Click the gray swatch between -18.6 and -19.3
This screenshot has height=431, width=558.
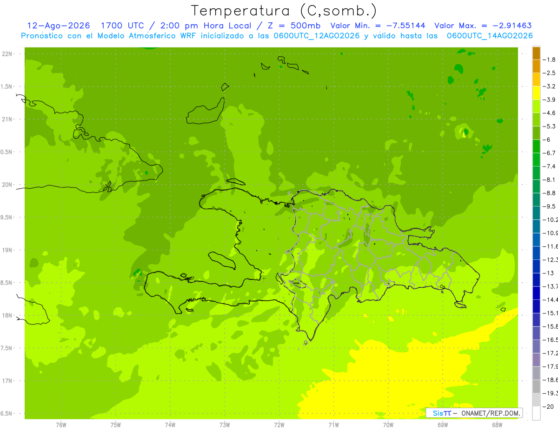pyautogui.click(x=536, y=386)
